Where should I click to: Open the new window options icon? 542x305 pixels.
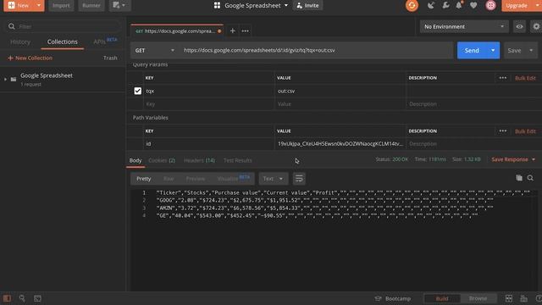pyautogui.click(x=119, y=5)
